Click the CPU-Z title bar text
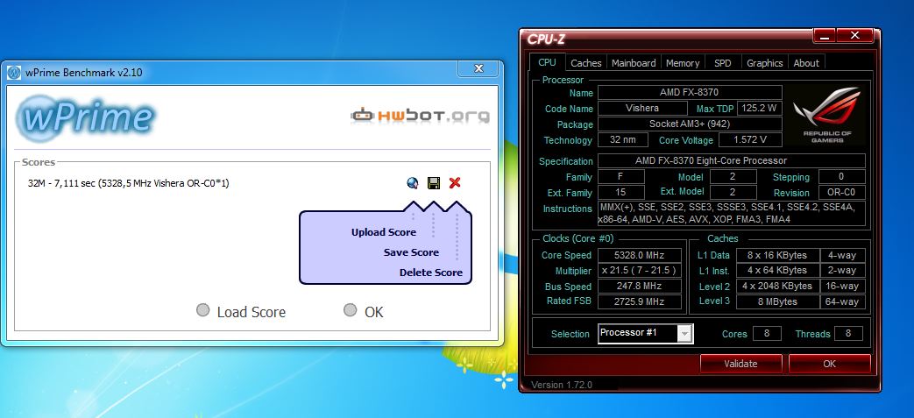The height and width of the screenshot is (418, 914). tap(546, 39)
